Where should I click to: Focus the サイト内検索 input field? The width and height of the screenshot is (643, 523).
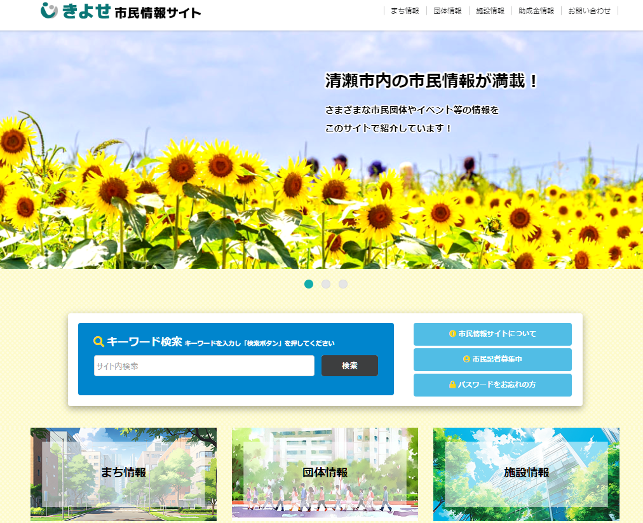coord(204,366)
